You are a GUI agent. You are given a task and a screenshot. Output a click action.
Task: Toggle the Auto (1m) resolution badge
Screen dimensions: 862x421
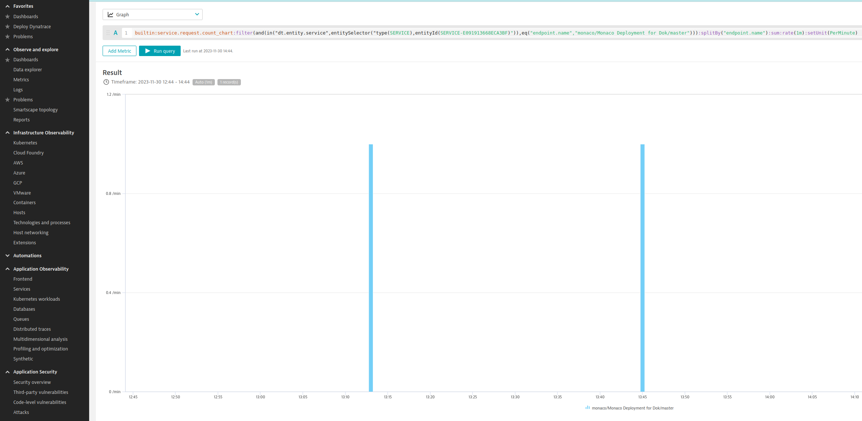click(203, 82)
